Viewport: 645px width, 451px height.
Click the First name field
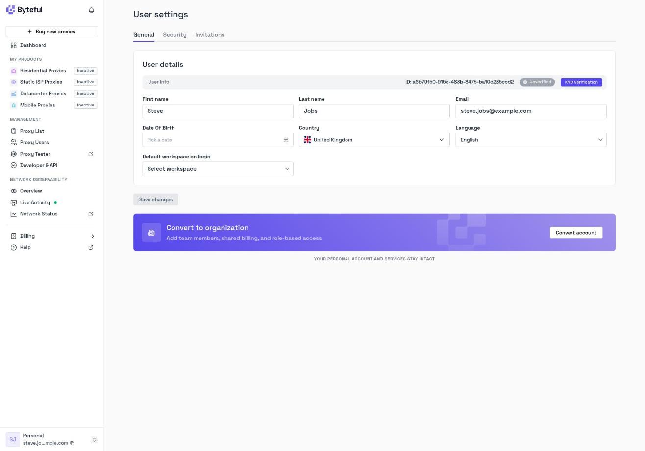(x=218, y=111)
